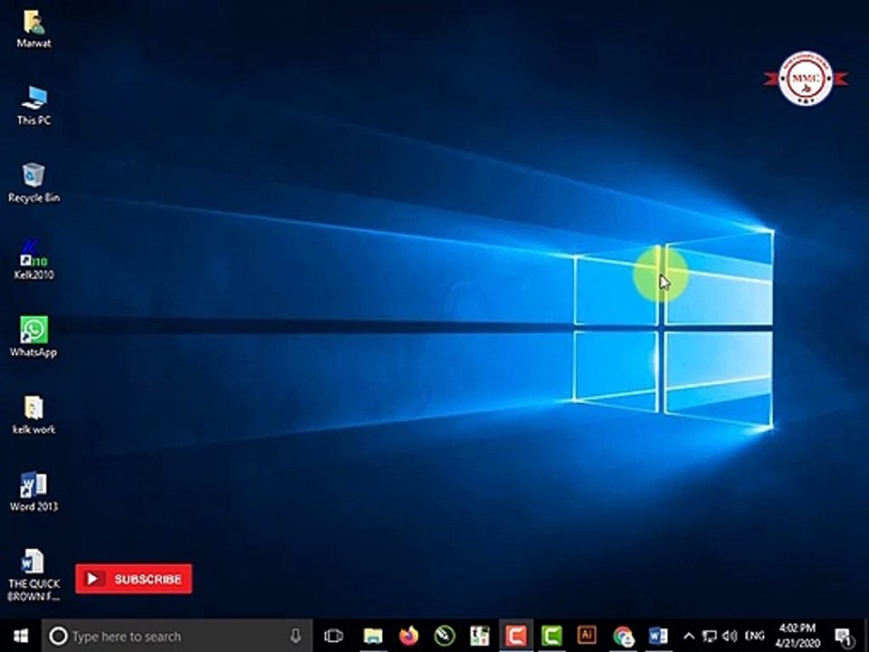869x652 pixels.
Task: Open the green-and-red tile taskbar app
Action: pos(480,636)
